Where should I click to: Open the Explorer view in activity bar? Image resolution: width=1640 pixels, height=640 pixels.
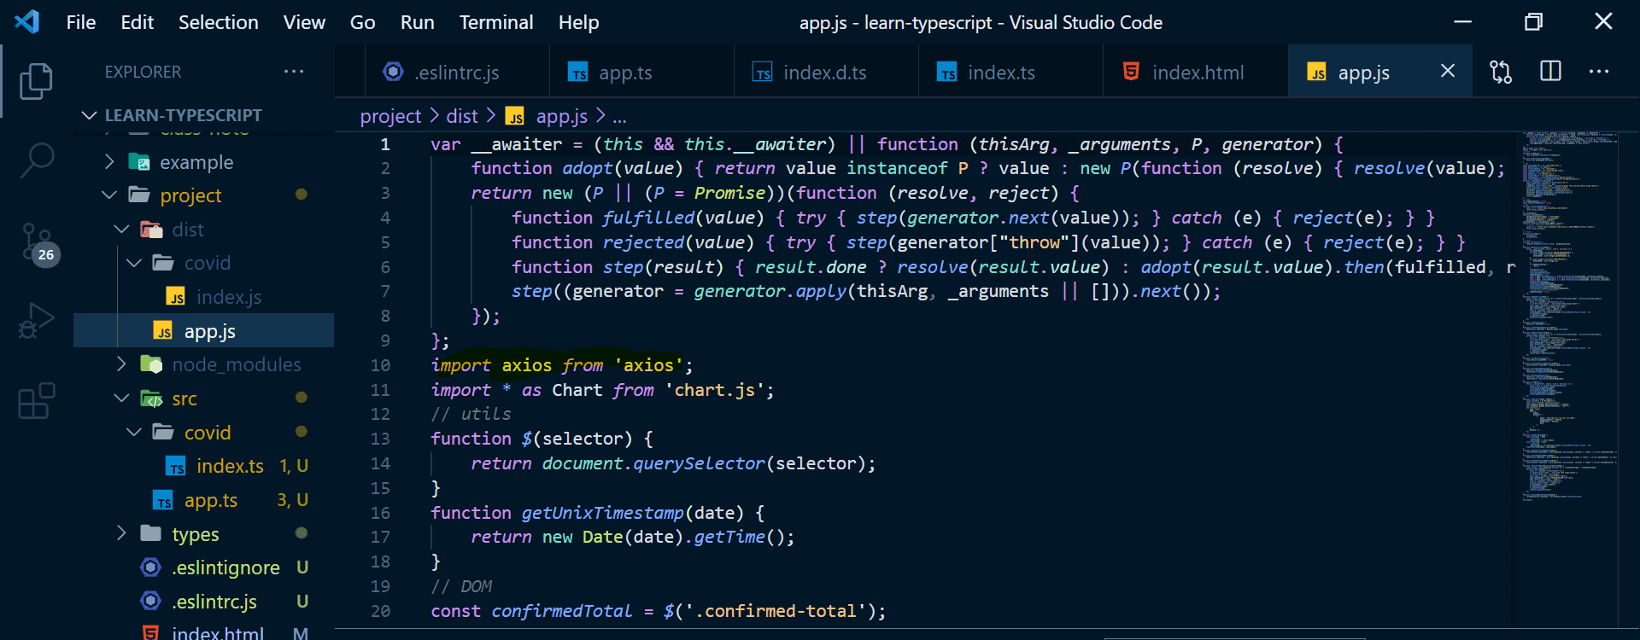pyautogui.click(x=36, y=81)
